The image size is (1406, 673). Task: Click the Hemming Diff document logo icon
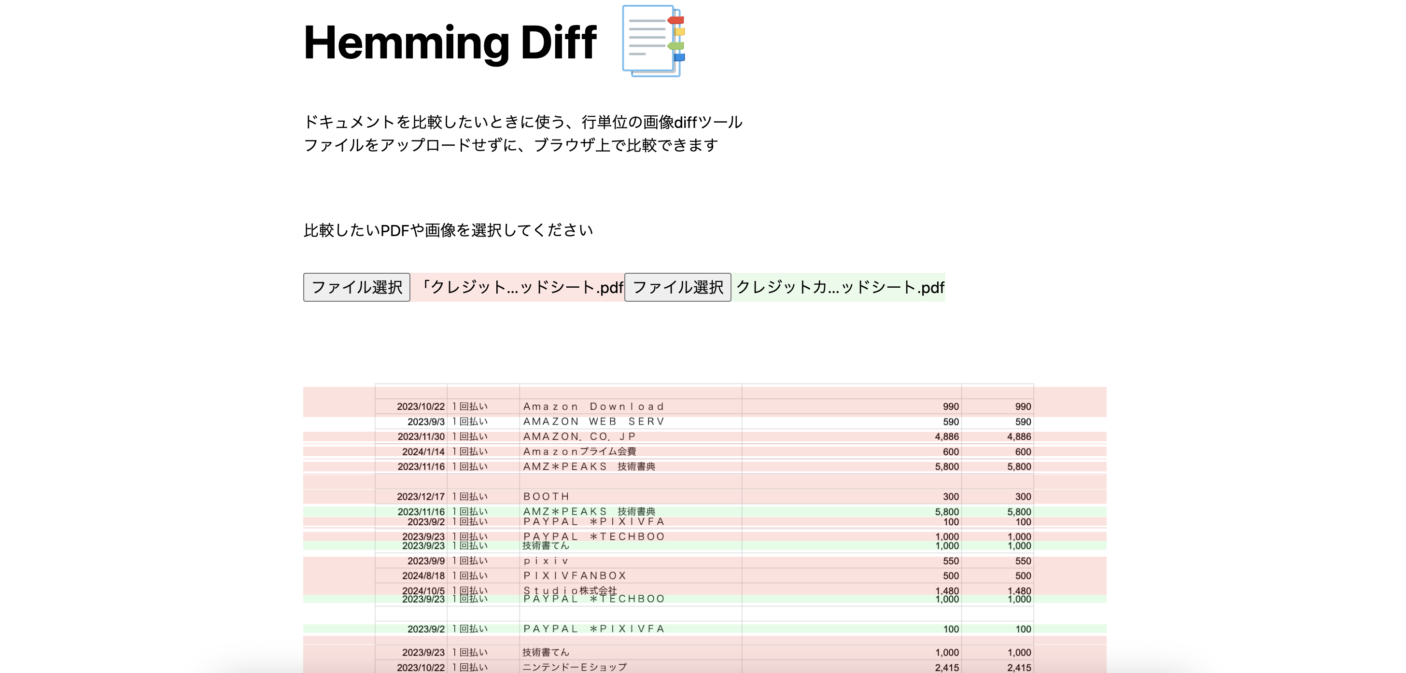pos(653,42)
